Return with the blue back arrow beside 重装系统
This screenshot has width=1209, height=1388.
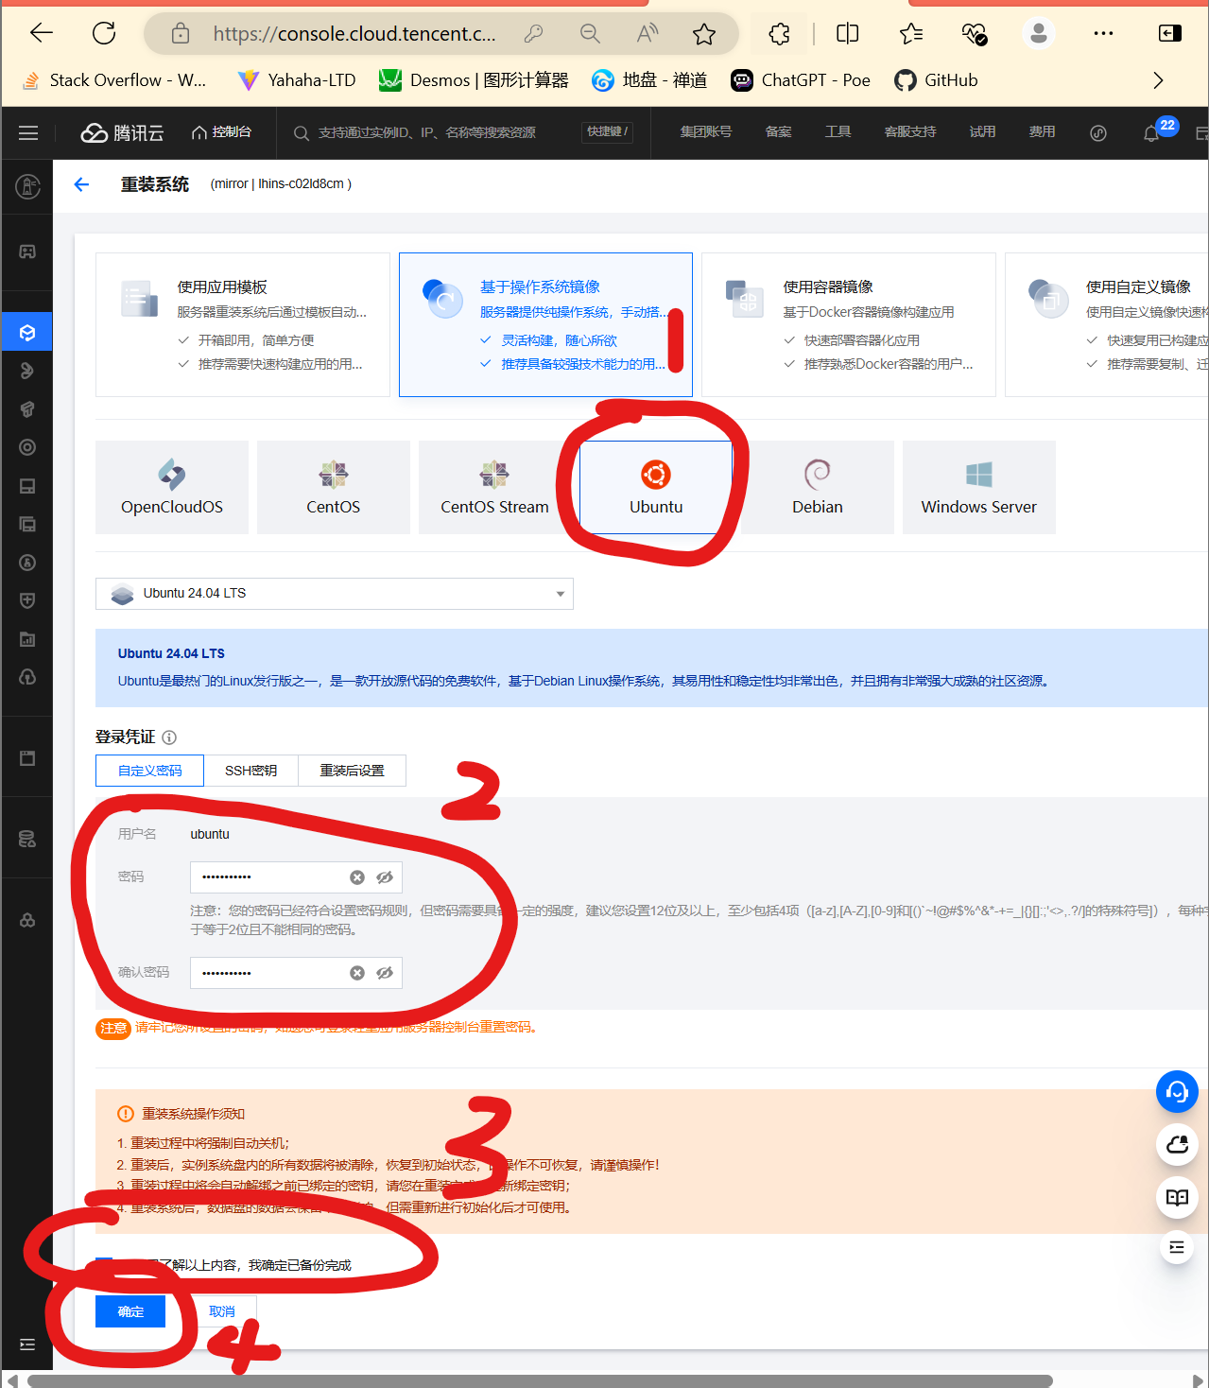point(81,184)
